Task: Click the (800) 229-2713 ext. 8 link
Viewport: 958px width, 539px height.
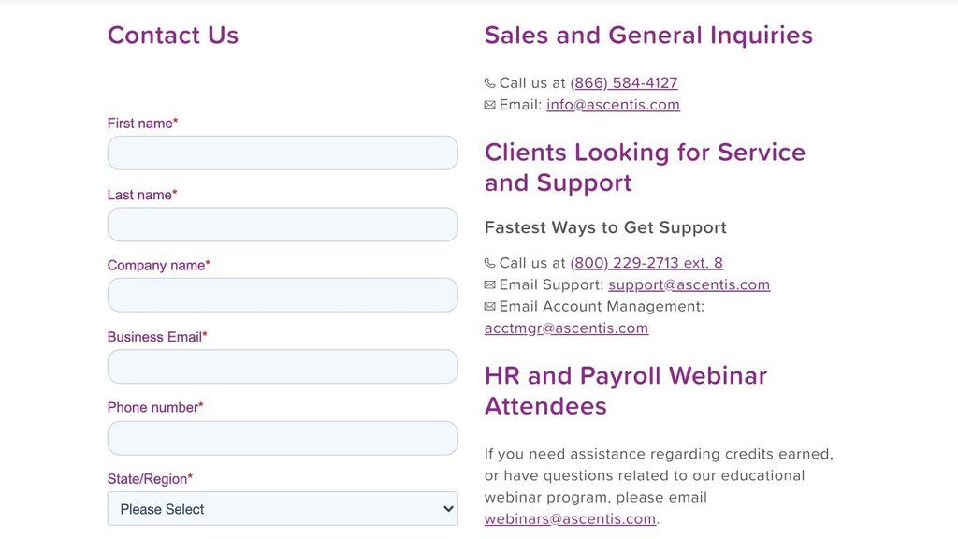Action: coord(646,263)
